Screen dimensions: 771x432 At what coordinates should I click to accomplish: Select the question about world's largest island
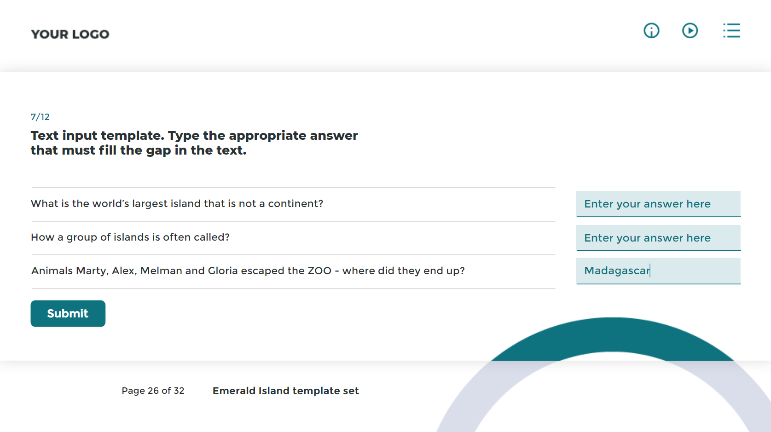coord(177,204)
